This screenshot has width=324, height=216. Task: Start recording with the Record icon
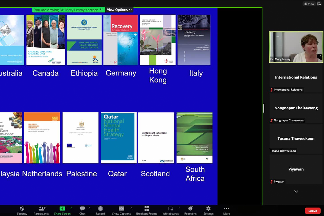[x=100, y=208]
